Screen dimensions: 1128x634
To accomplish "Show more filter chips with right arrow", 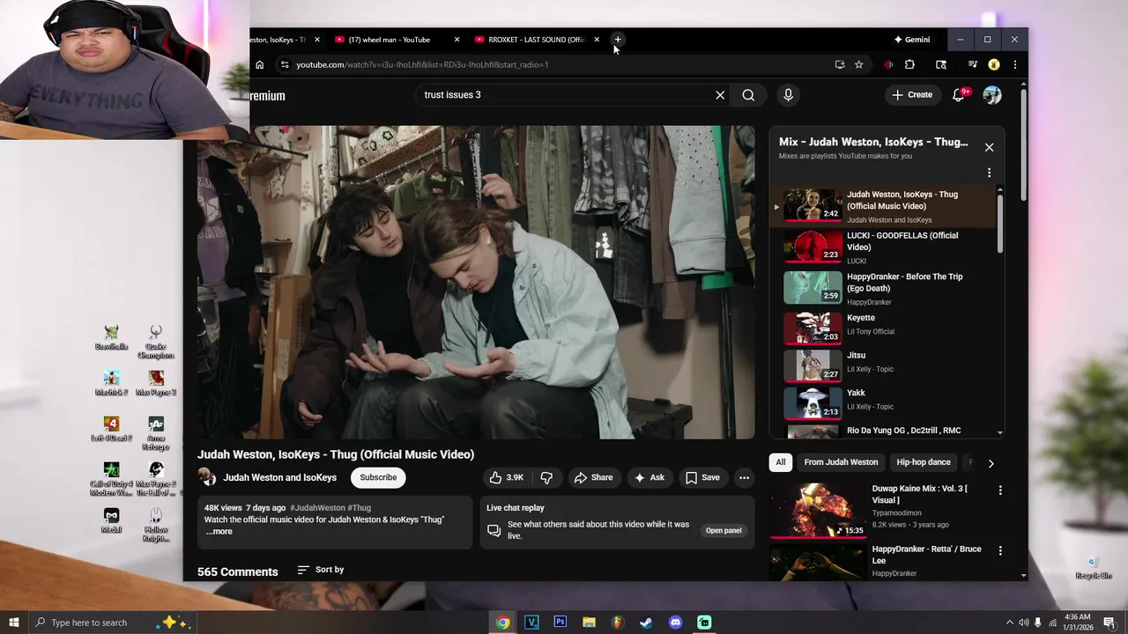I will 991,463.
